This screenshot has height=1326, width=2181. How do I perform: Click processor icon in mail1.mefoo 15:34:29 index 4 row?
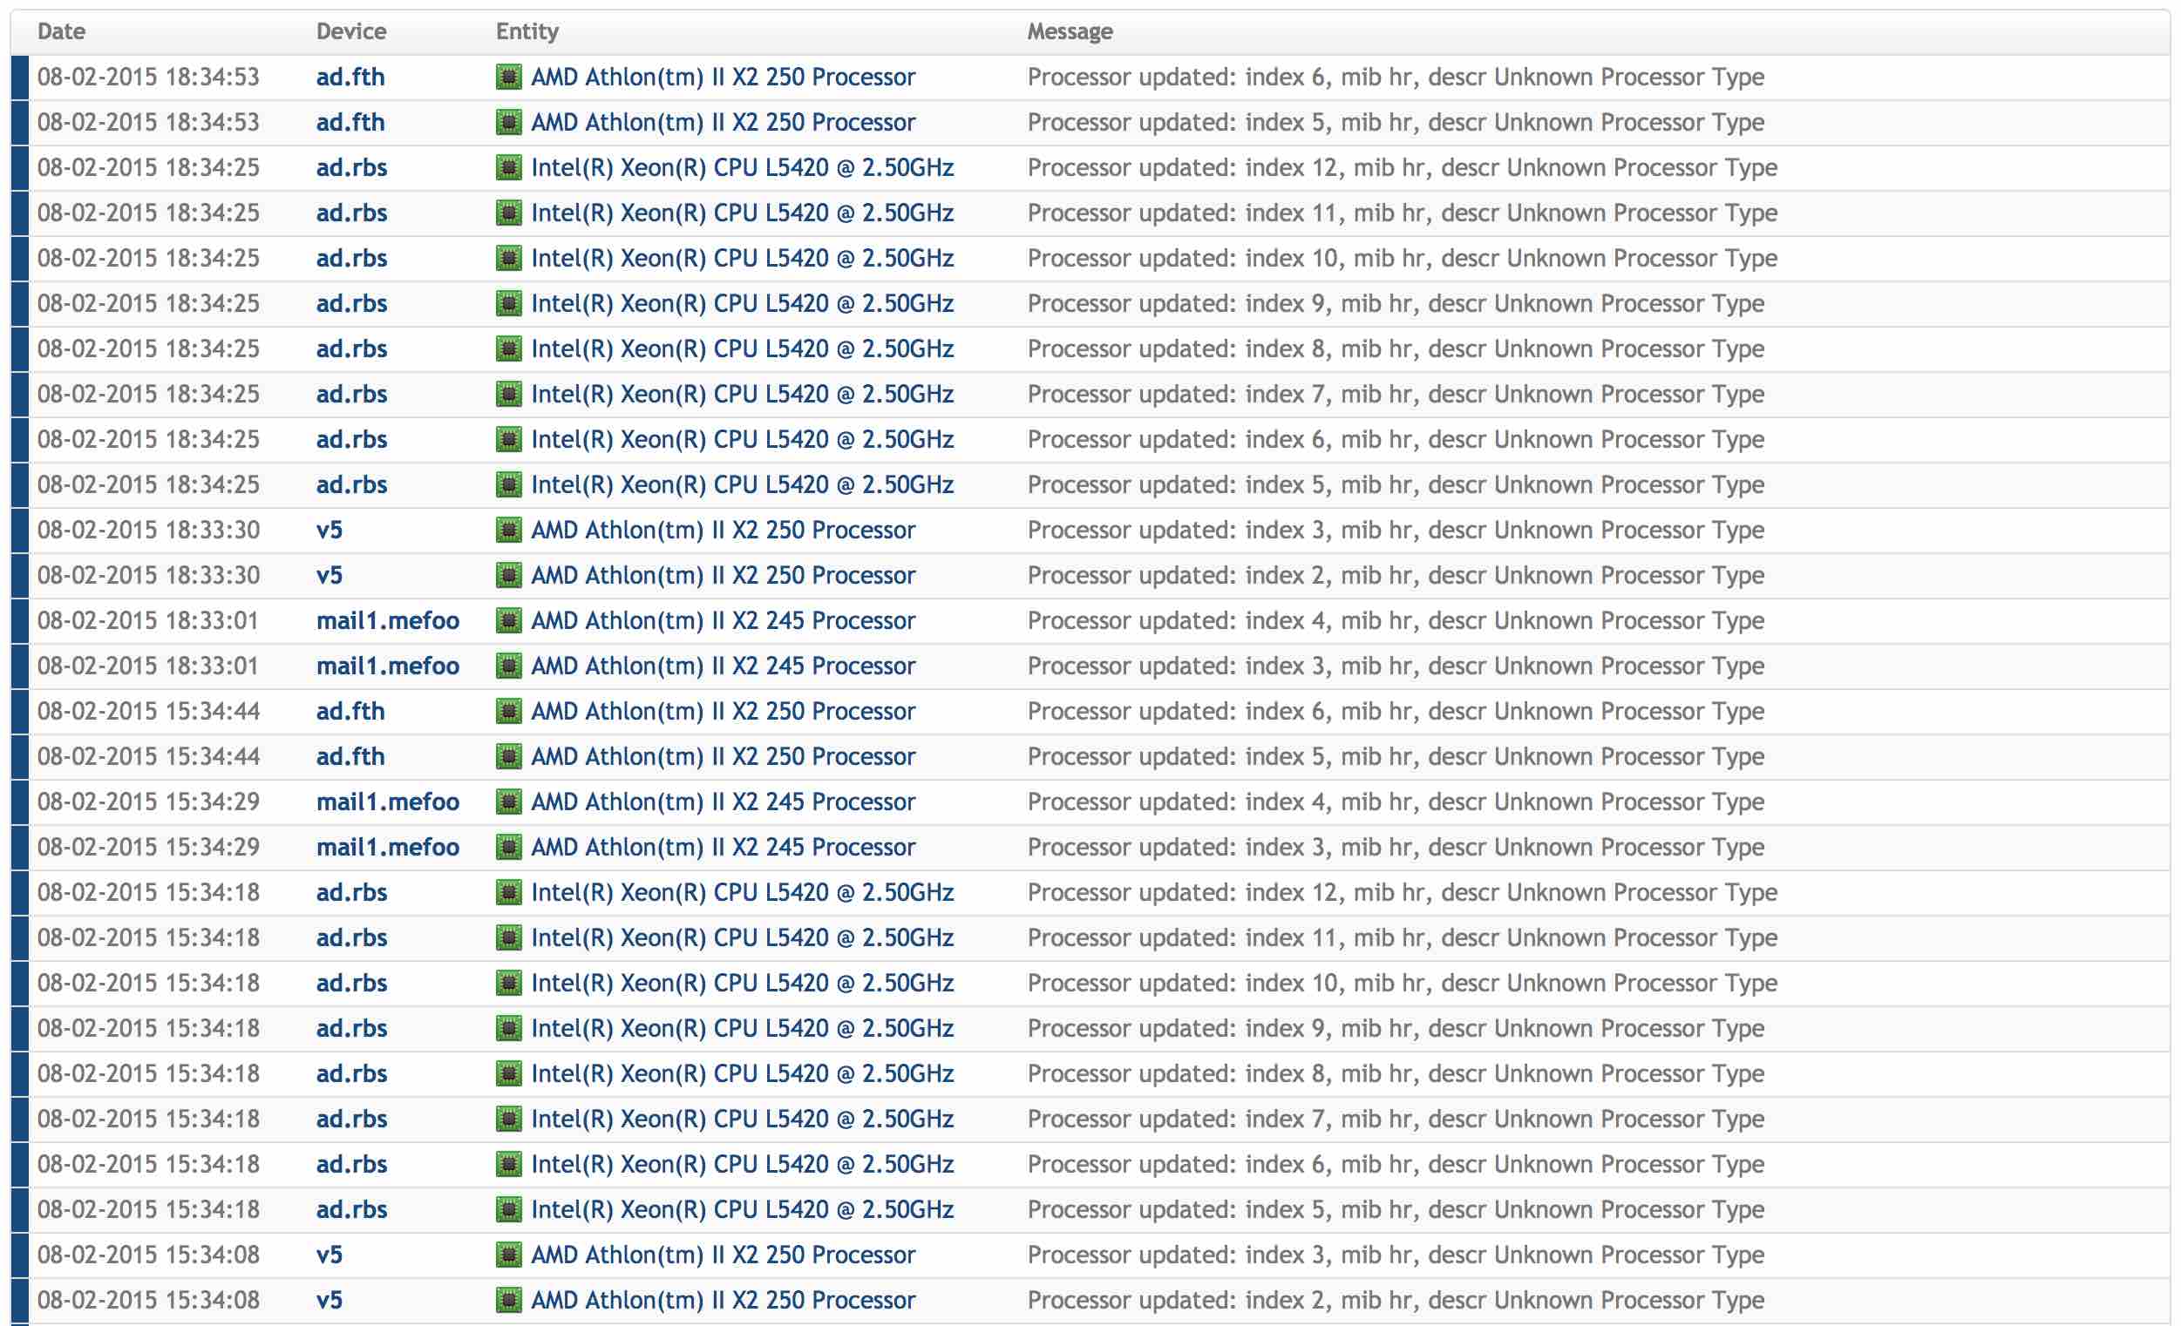click(x=509, y=802)
